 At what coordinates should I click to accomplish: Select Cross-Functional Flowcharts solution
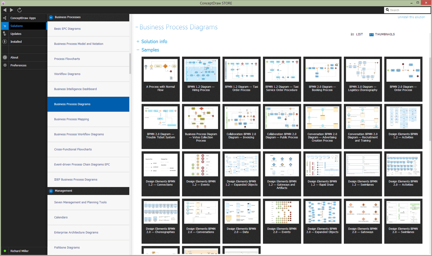88,150
